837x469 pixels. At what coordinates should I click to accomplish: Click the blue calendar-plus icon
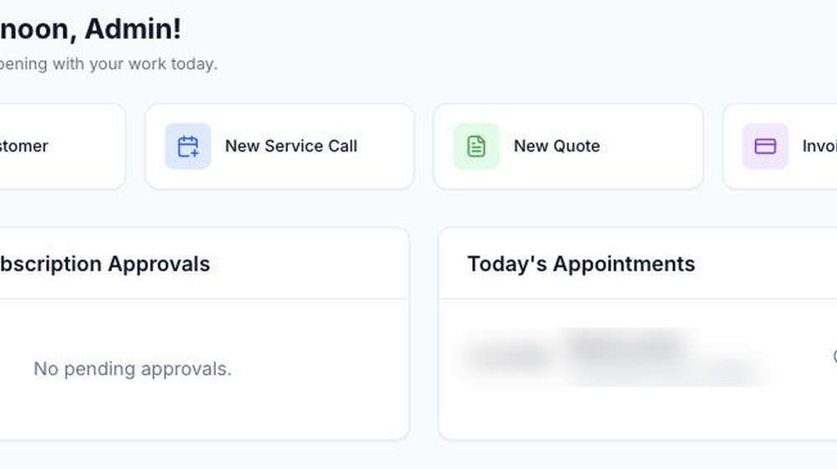click(x=187, y=147)
